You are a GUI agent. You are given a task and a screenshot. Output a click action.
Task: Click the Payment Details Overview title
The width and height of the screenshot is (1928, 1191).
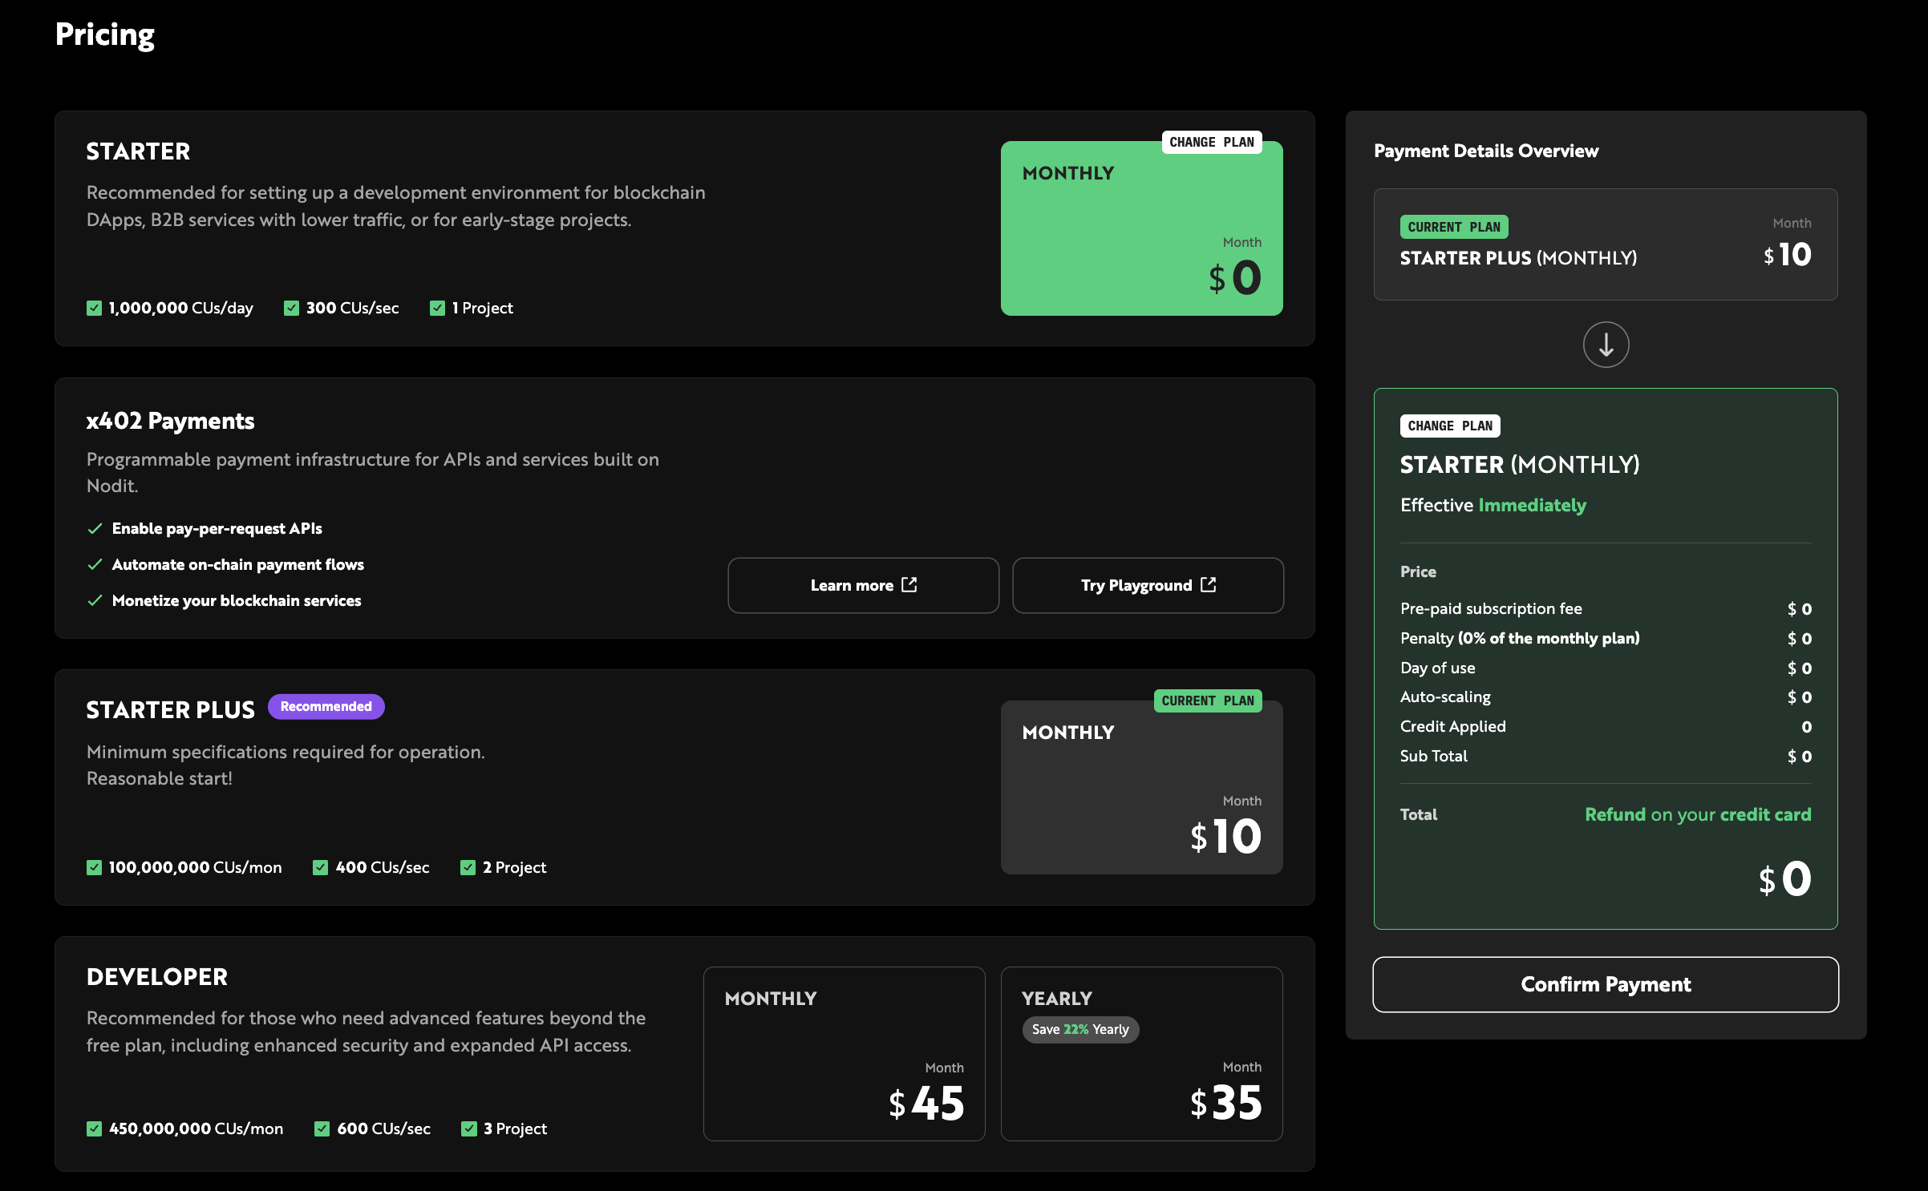(x=1485, y=151)
